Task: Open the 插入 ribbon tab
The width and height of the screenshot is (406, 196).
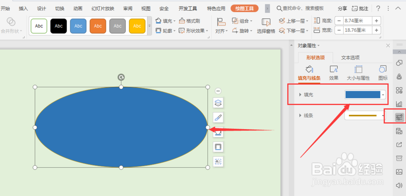Action: [23, 9]
